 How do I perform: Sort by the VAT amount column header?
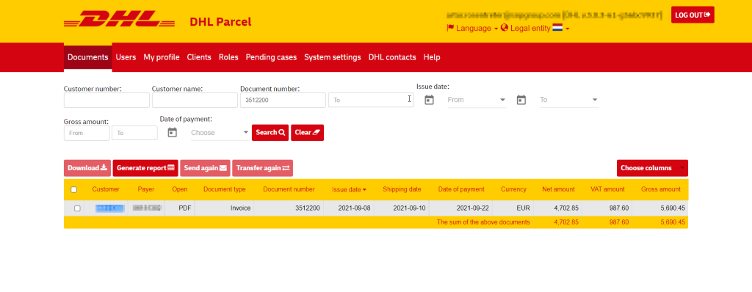coord(607,189)
